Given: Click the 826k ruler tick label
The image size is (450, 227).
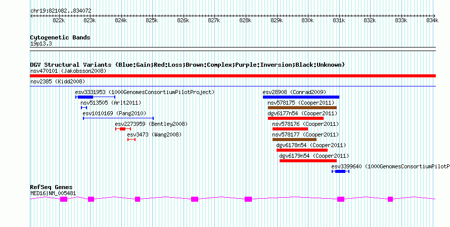Looking at the screenshot, I should coord(183,21).
